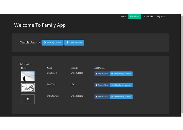This screenshot has height=130, width=183.
Task: Go to My Profile page
Action: [x=148, y=16]
